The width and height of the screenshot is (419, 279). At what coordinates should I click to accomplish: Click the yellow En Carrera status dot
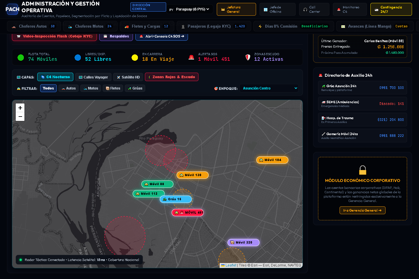pyautogui.click(x=135, y=58)
